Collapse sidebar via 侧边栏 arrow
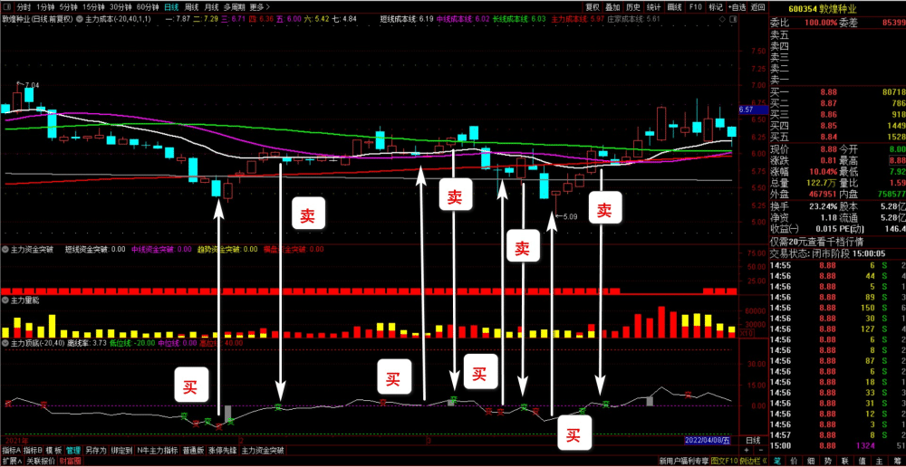Screen dimensions: 906x467 pos(754,462)
